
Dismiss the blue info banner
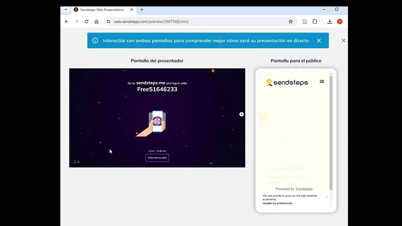319,40
